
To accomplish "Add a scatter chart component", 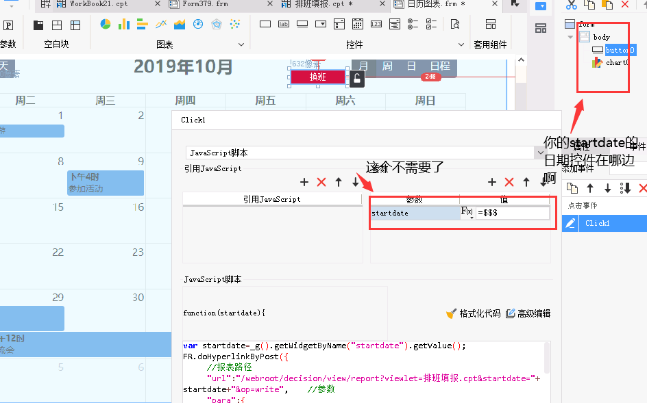I will click(235, 25).
